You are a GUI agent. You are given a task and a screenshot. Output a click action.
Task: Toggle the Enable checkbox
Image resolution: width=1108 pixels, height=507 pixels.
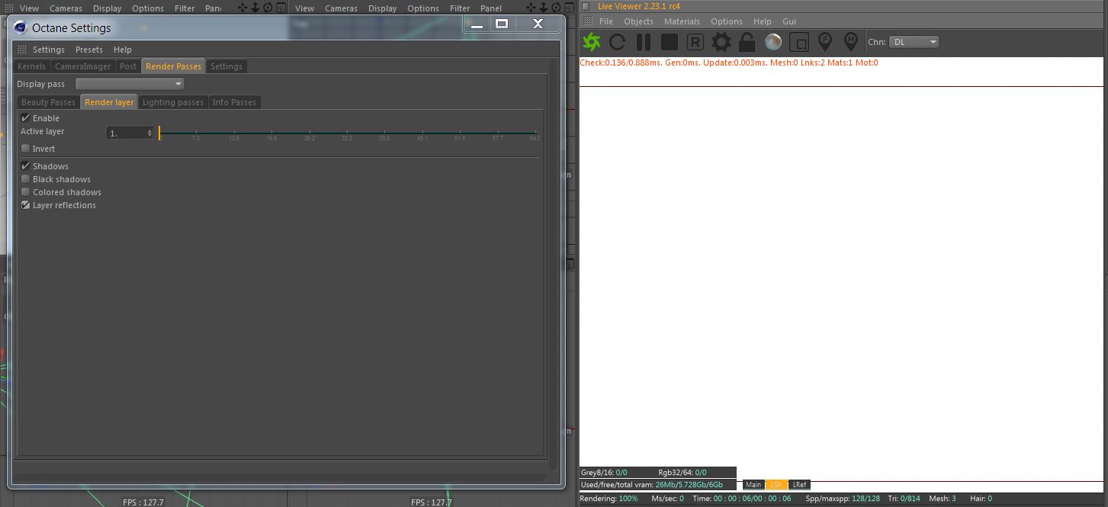(x=25, y=118)
